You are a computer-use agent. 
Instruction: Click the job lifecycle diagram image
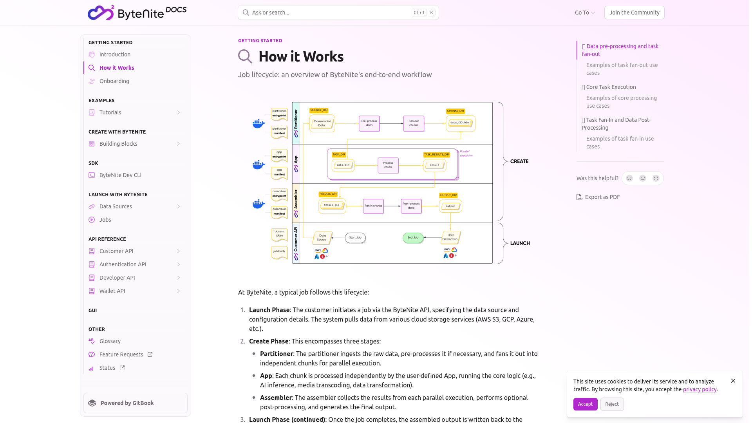click(x=391, y=183)
